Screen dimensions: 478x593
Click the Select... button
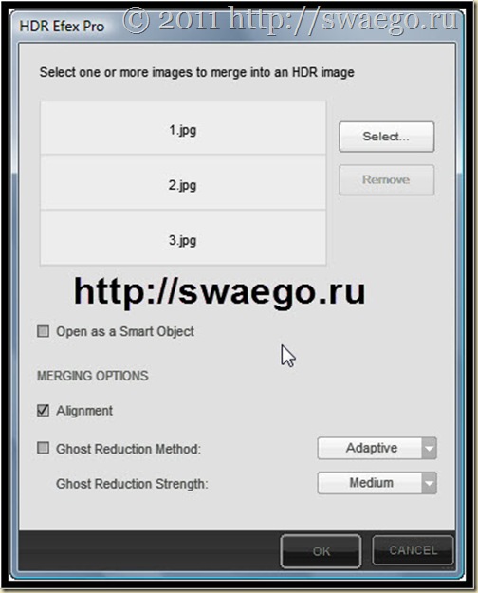coord(387,137)
